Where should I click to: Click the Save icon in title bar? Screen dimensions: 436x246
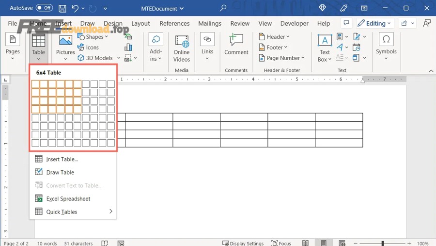point(62,8)
